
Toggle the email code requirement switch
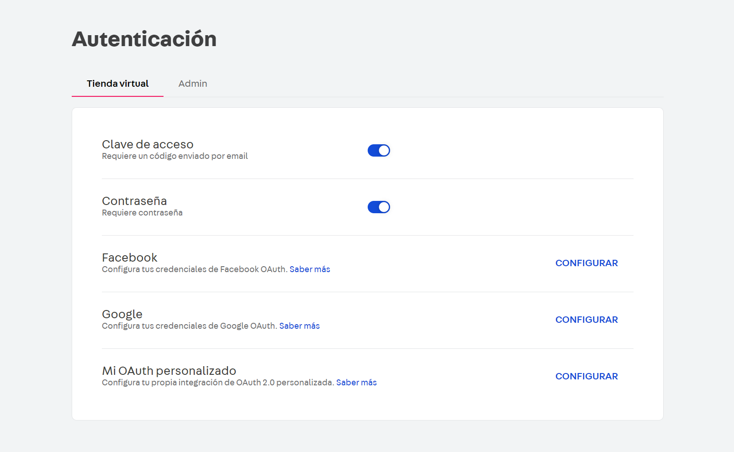379,150
